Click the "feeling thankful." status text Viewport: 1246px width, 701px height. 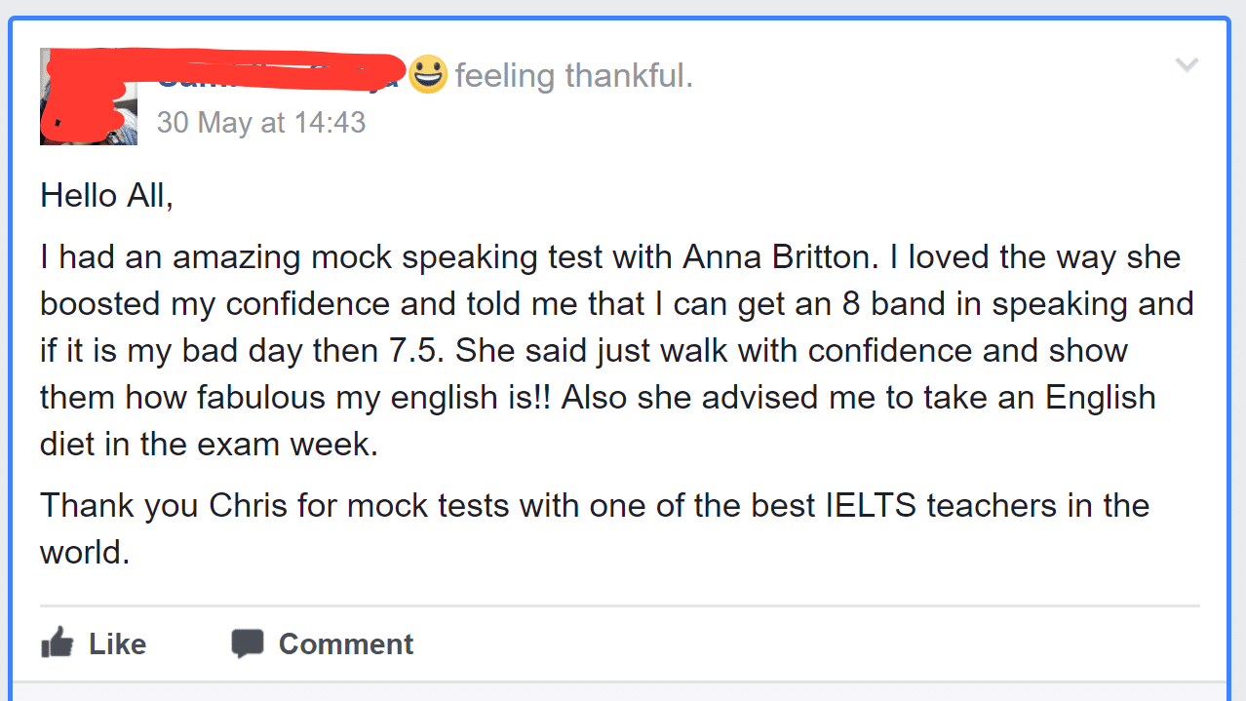pyautogui.click(x=574, y=75)
